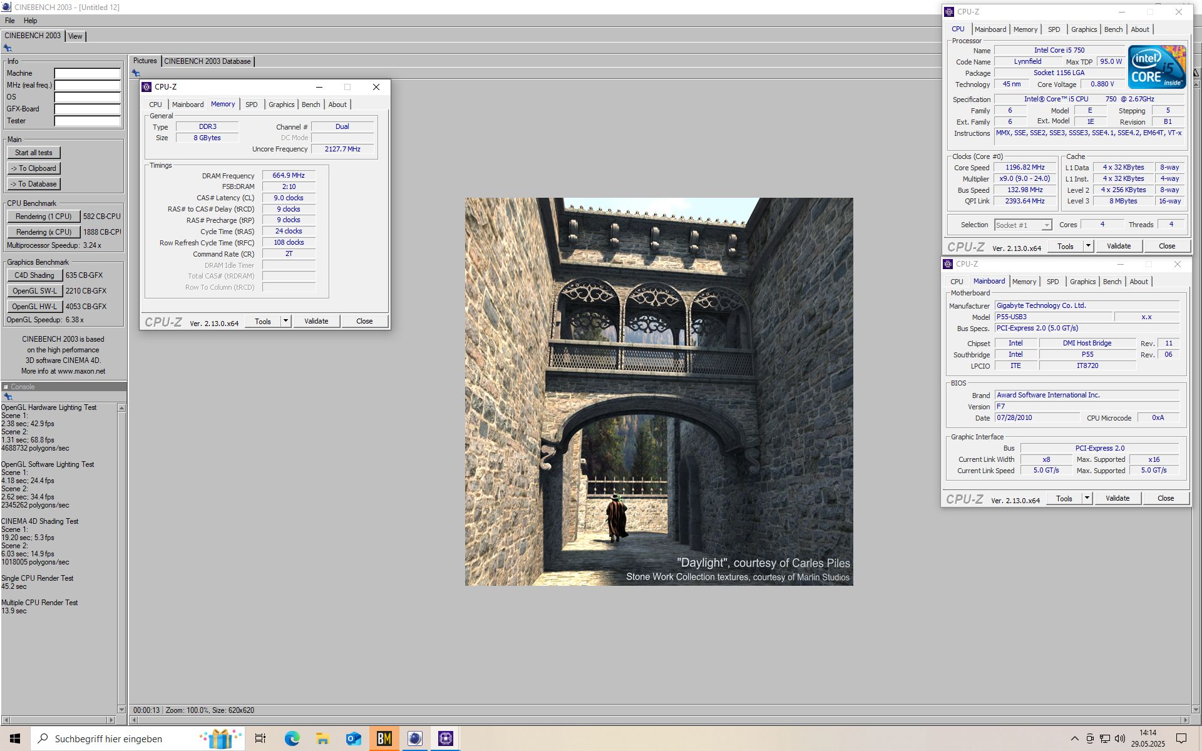Click the To Clipboard button
The width and height of the screenshot is (1202, 751).
point(34,168)
